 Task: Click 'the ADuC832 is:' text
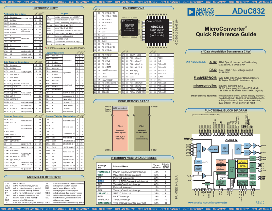[x=196, y=62]
